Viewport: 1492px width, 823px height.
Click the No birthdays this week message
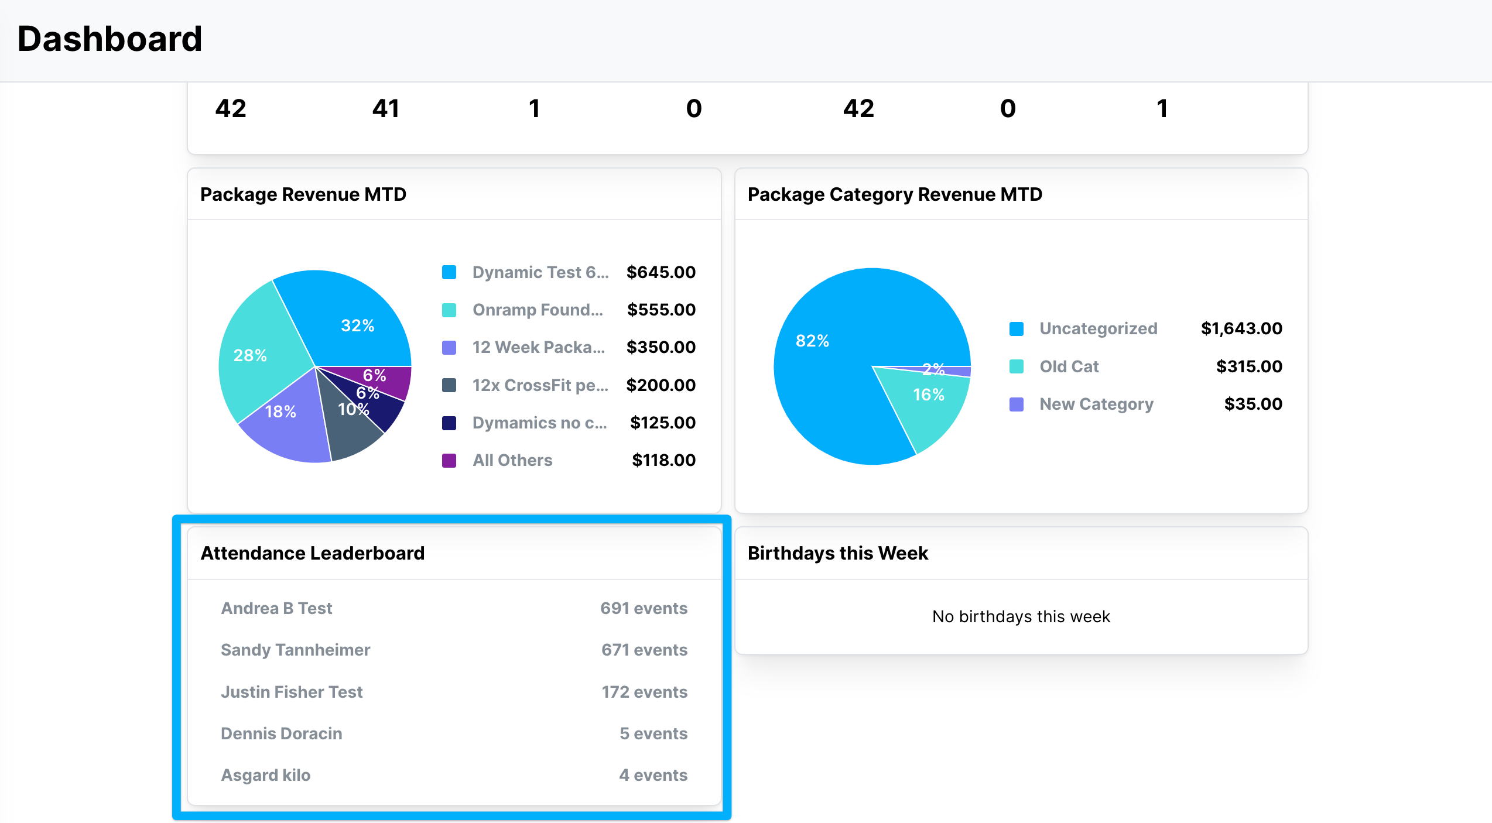pos(1021,616)
